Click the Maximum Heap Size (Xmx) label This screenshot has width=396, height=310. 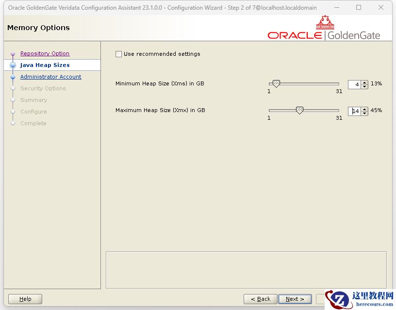pos(160,110)
